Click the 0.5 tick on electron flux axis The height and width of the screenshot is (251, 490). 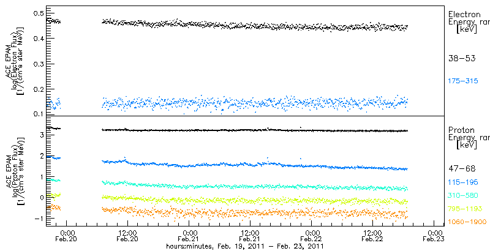click(x=38, y=13)
